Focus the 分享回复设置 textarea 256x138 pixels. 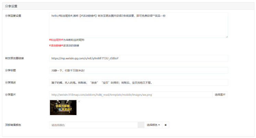138,25
